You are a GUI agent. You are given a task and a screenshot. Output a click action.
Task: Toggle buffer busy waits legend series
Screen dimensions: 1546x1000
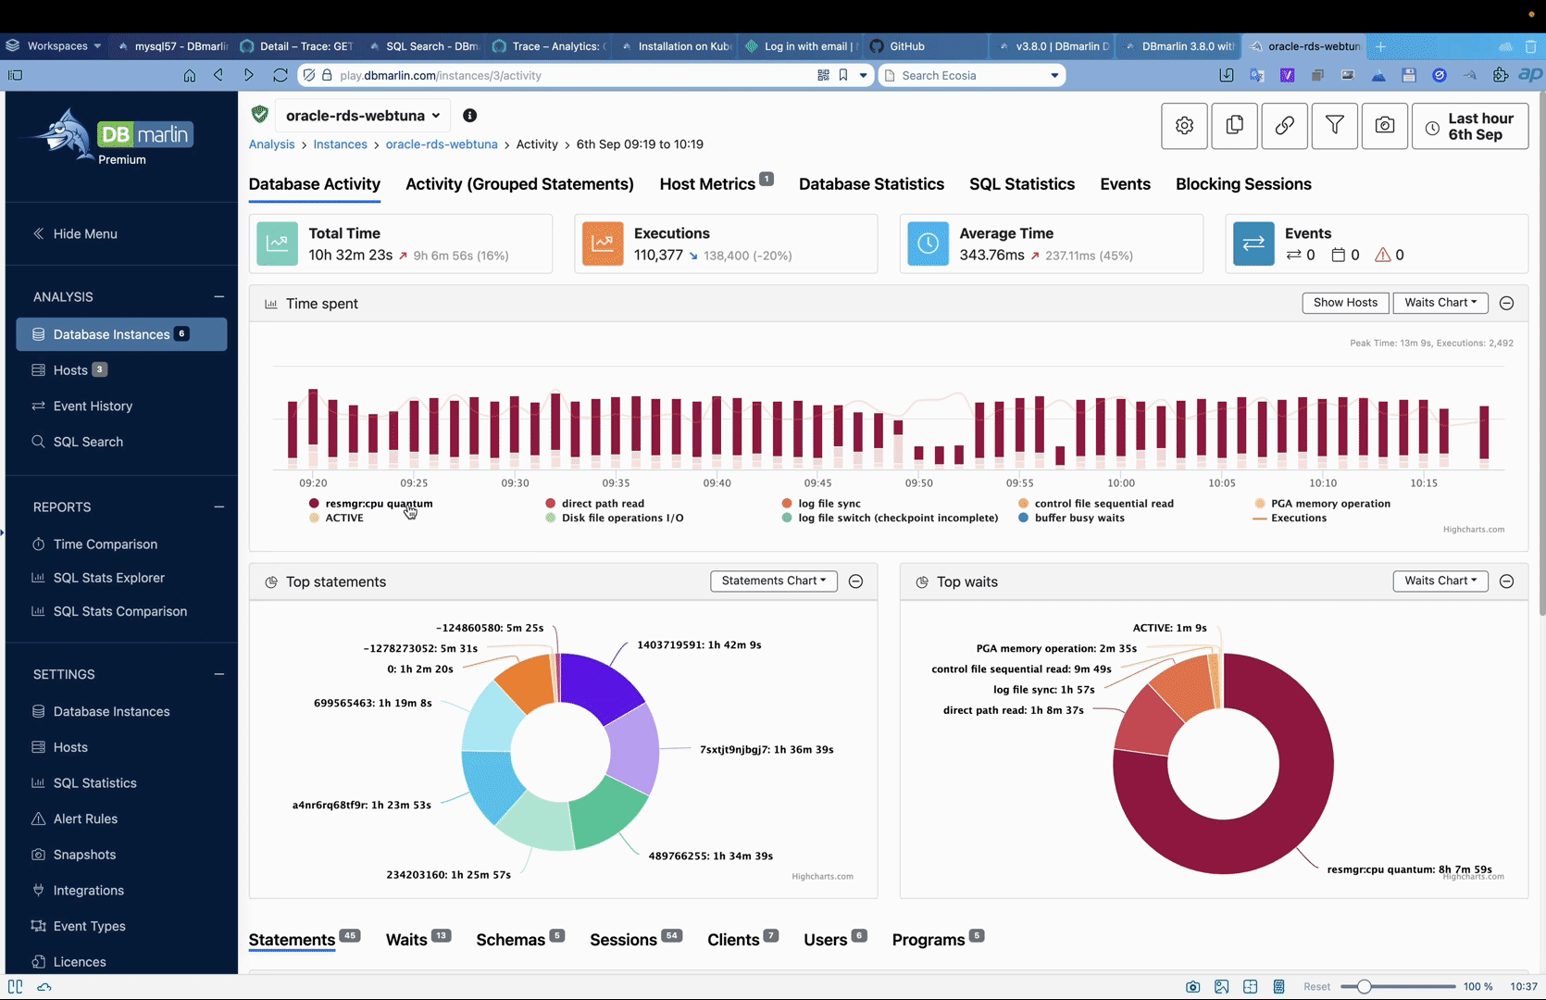pyautogui.click(x=1071, y=518)
